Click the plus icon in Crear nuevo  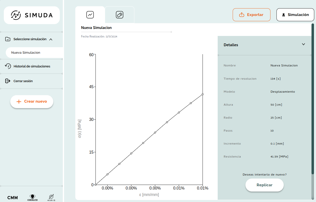[x=19, y=102]
